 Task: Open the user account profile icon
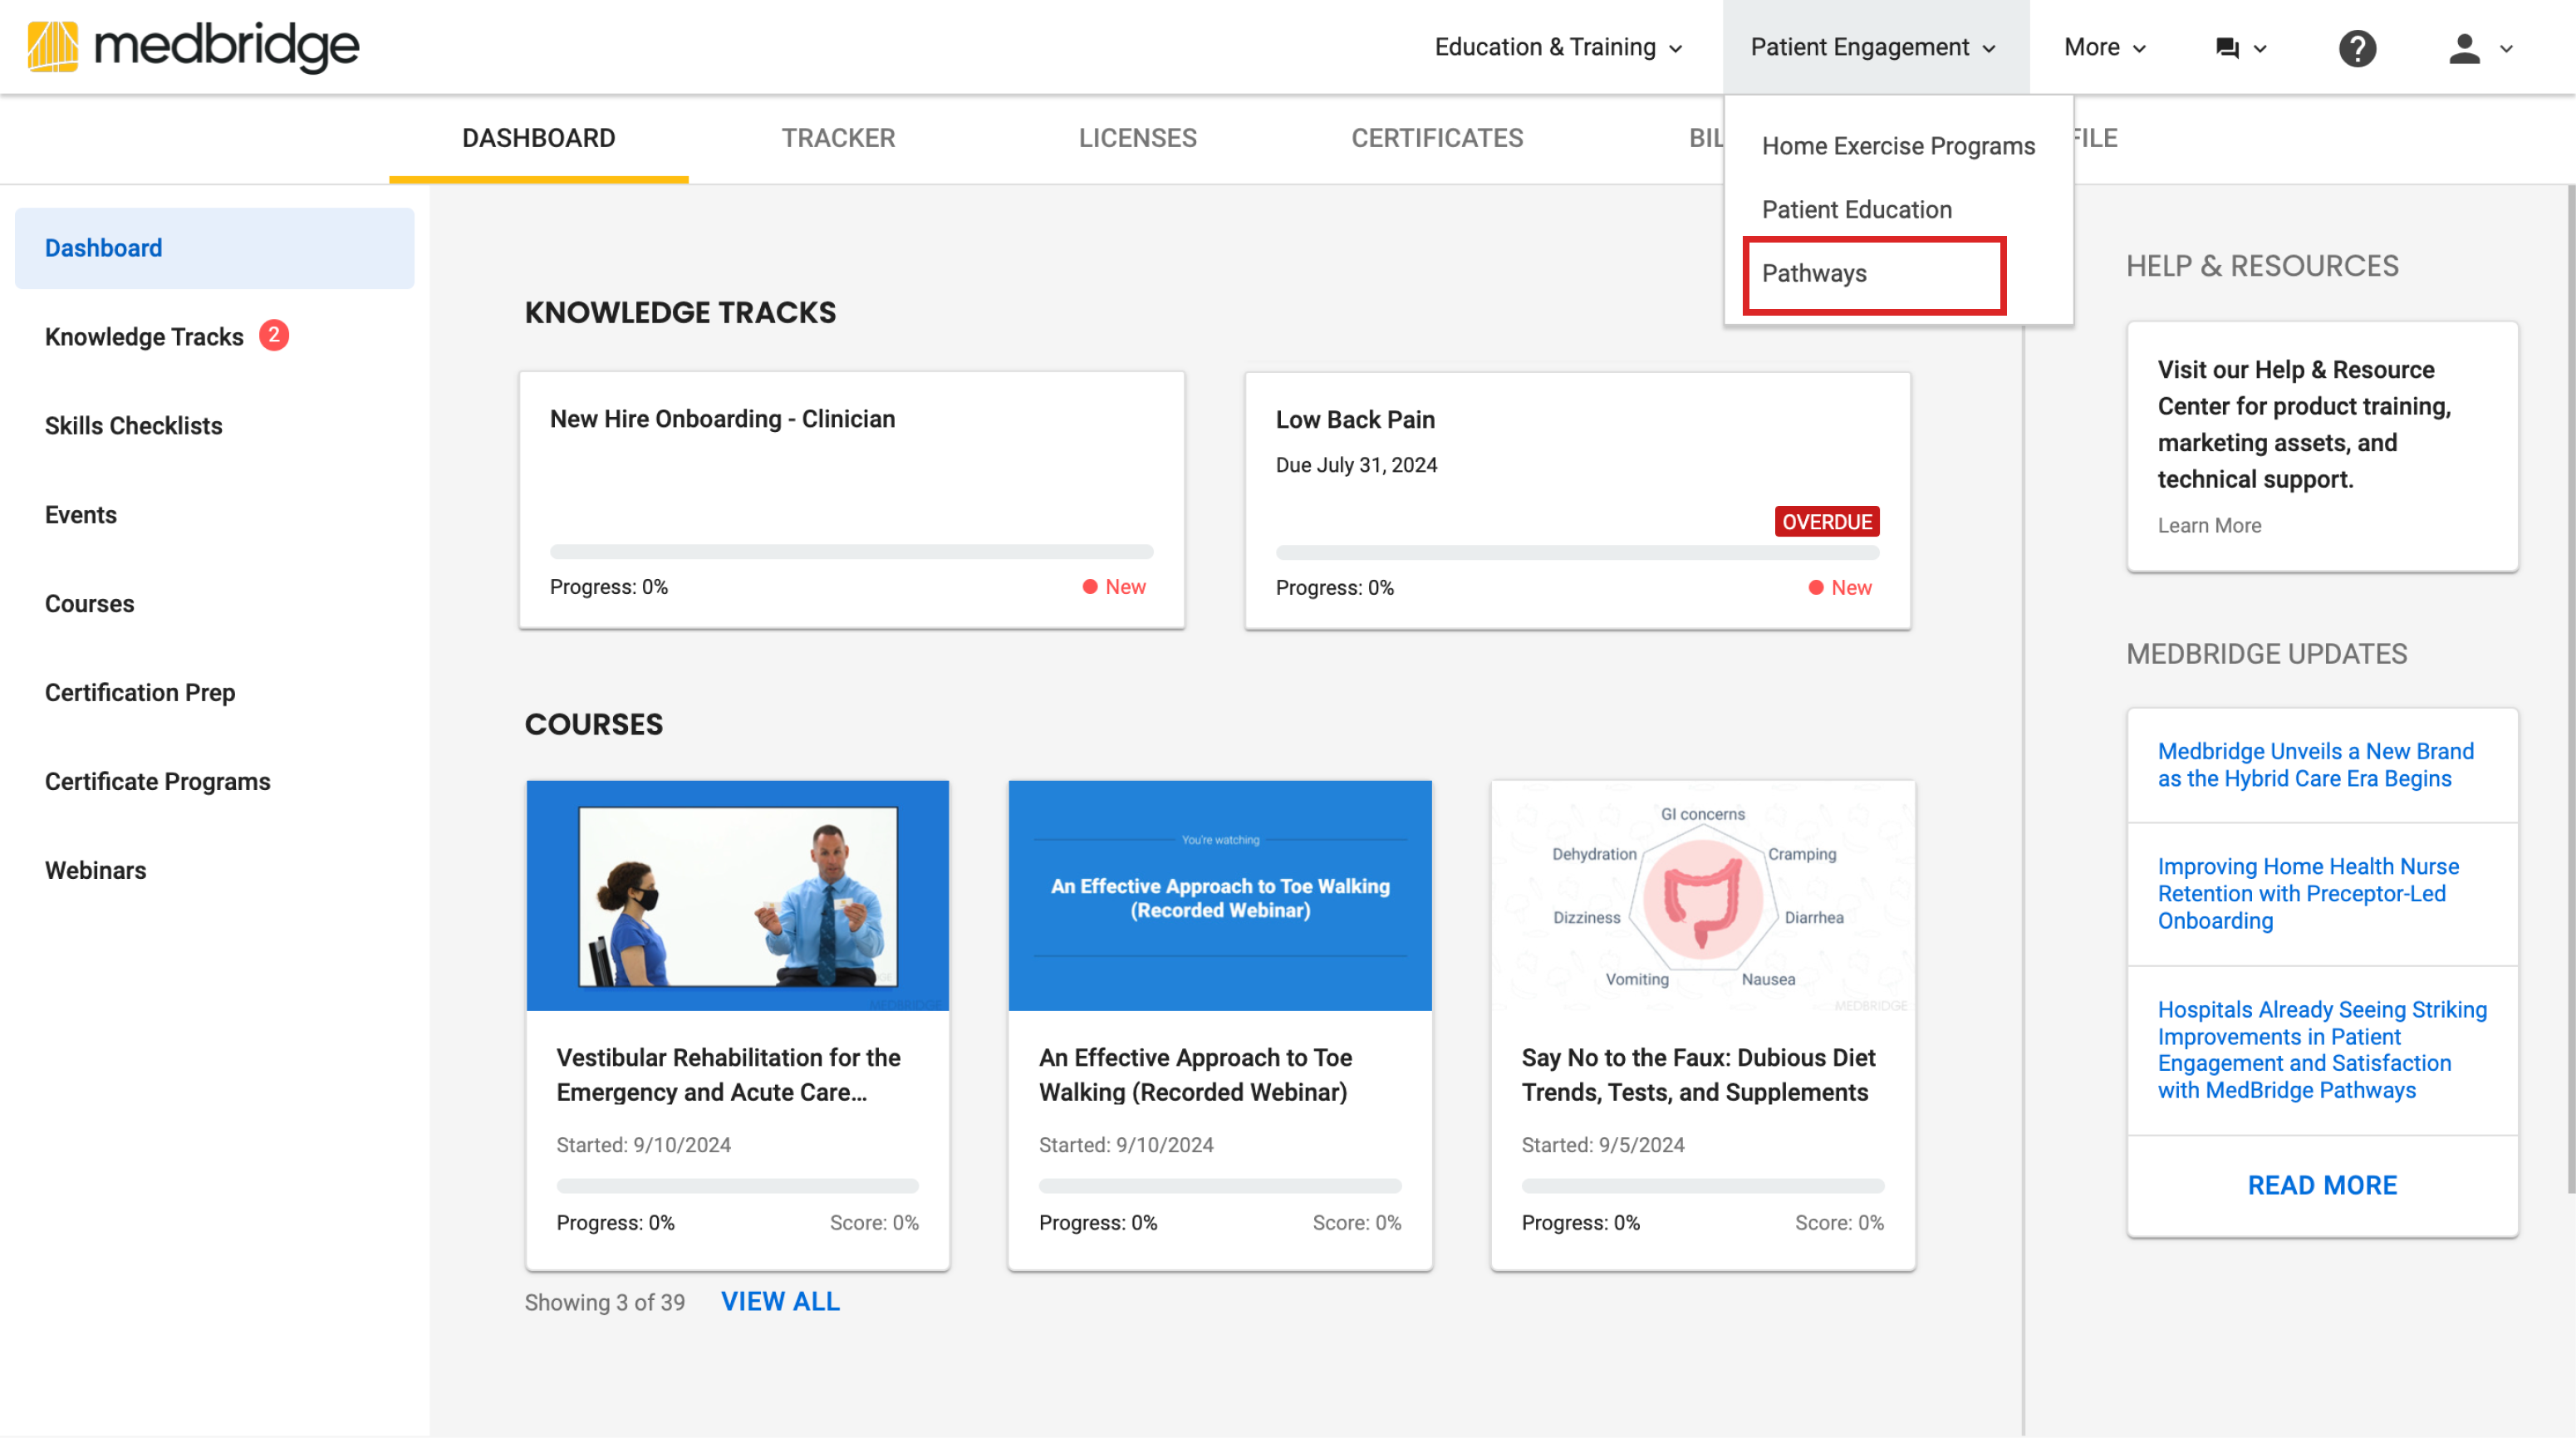coord(2464,48)
